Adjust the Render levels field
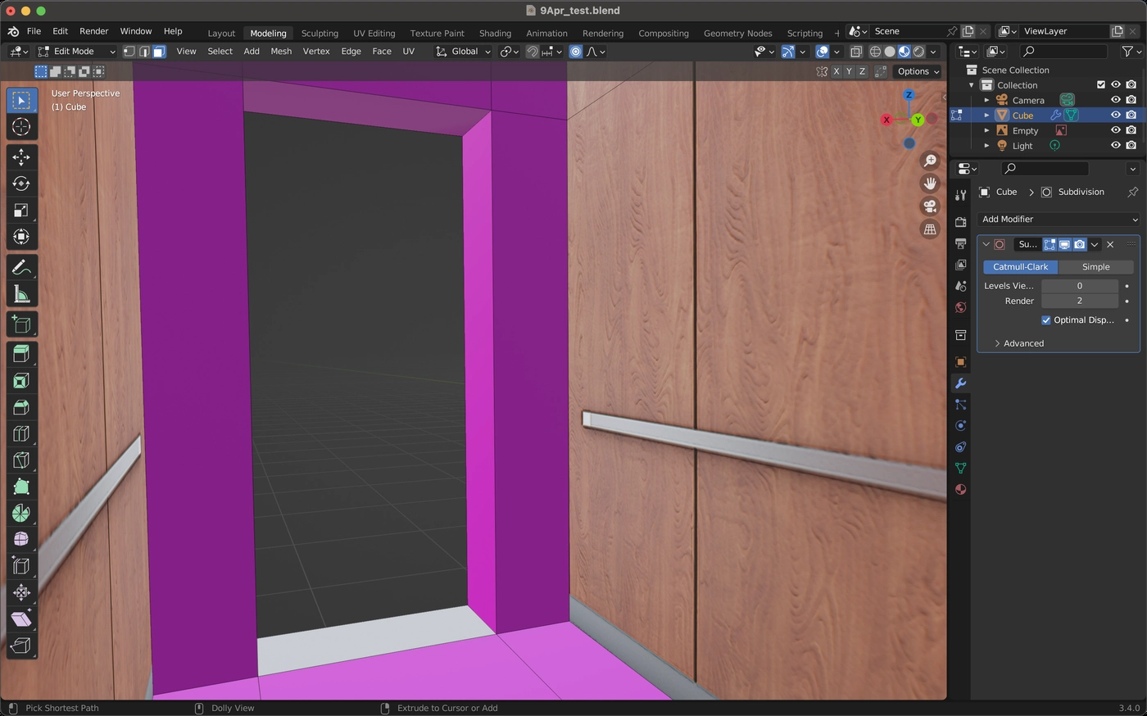1147x716 pixels. click(x=1080, y=301)
